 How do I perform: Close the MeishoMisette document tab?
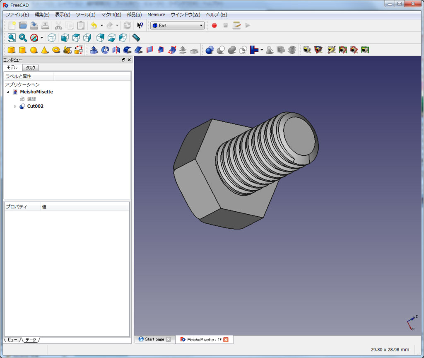click(x=226, y=340)
